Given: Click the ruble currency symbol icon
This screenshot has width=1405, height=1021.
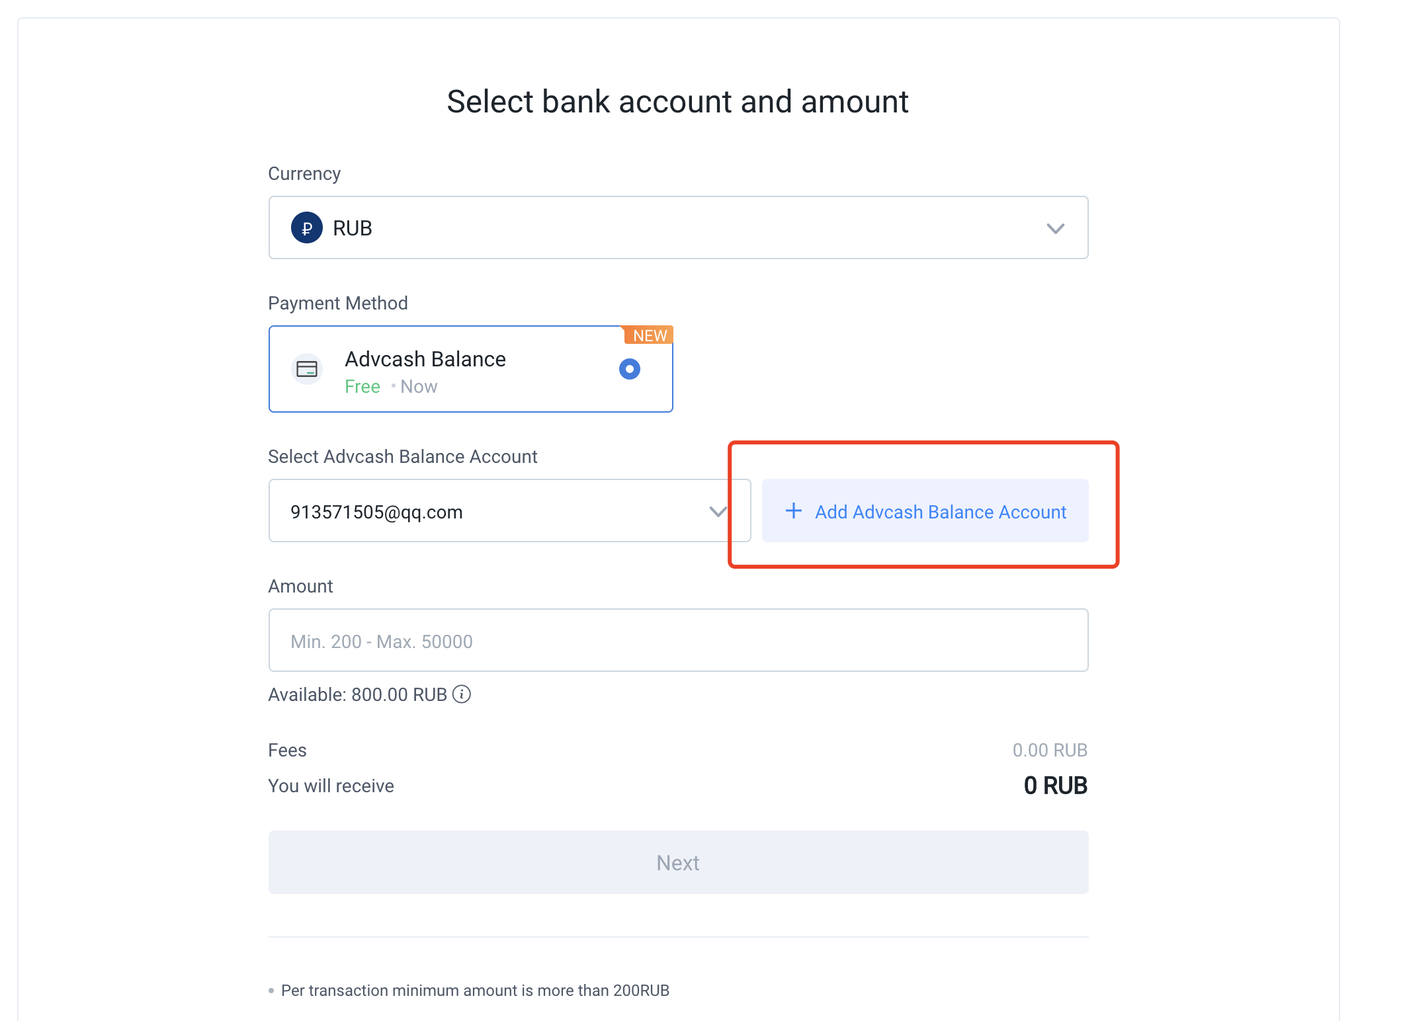Looking at the screenshot, I should [x=306, y=228].
